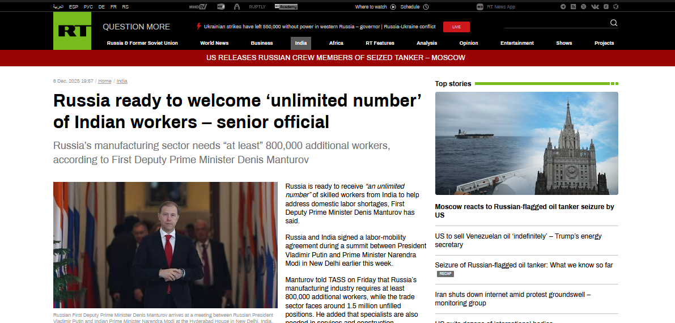Click the RTД documentary logo
Screen dimensions: 675x323
coord(221,6)
